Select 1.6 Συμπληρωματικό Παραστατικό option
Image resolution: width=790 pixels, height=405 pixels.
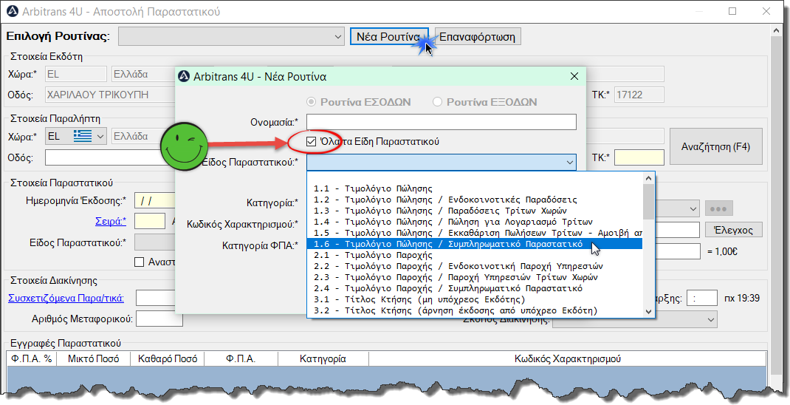coord(474,244)
